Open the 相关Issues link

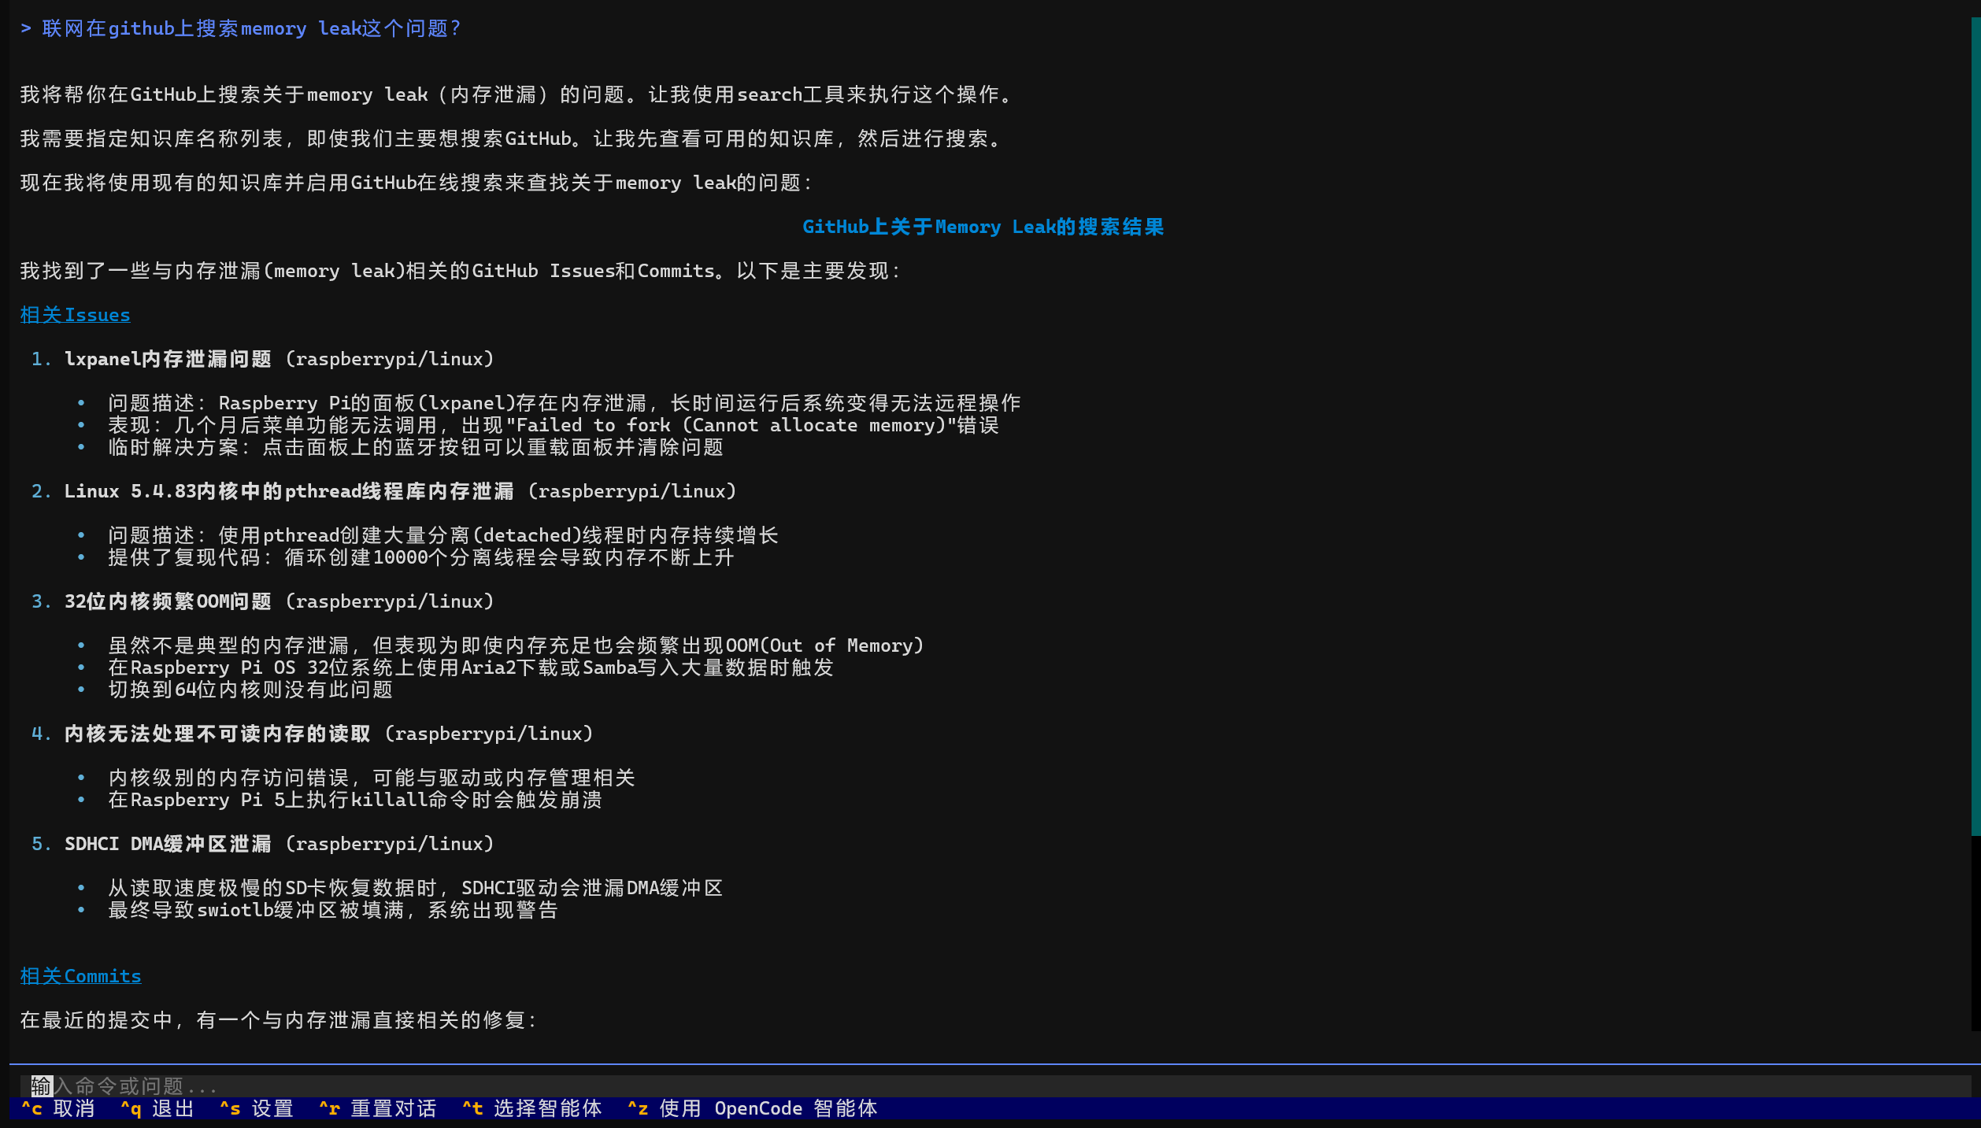tap(75, 314)
